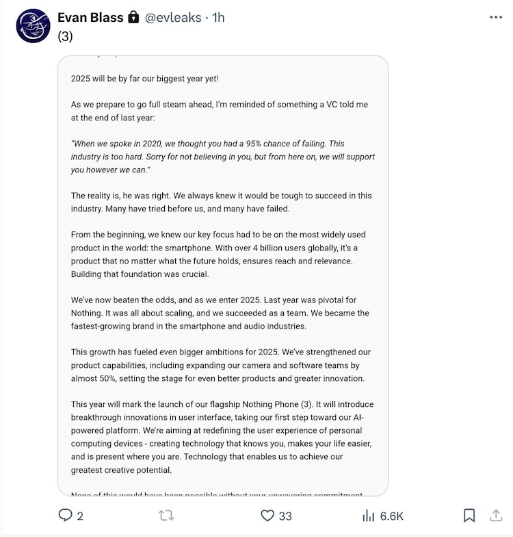Like the tweet with the heart

[267, 516]
